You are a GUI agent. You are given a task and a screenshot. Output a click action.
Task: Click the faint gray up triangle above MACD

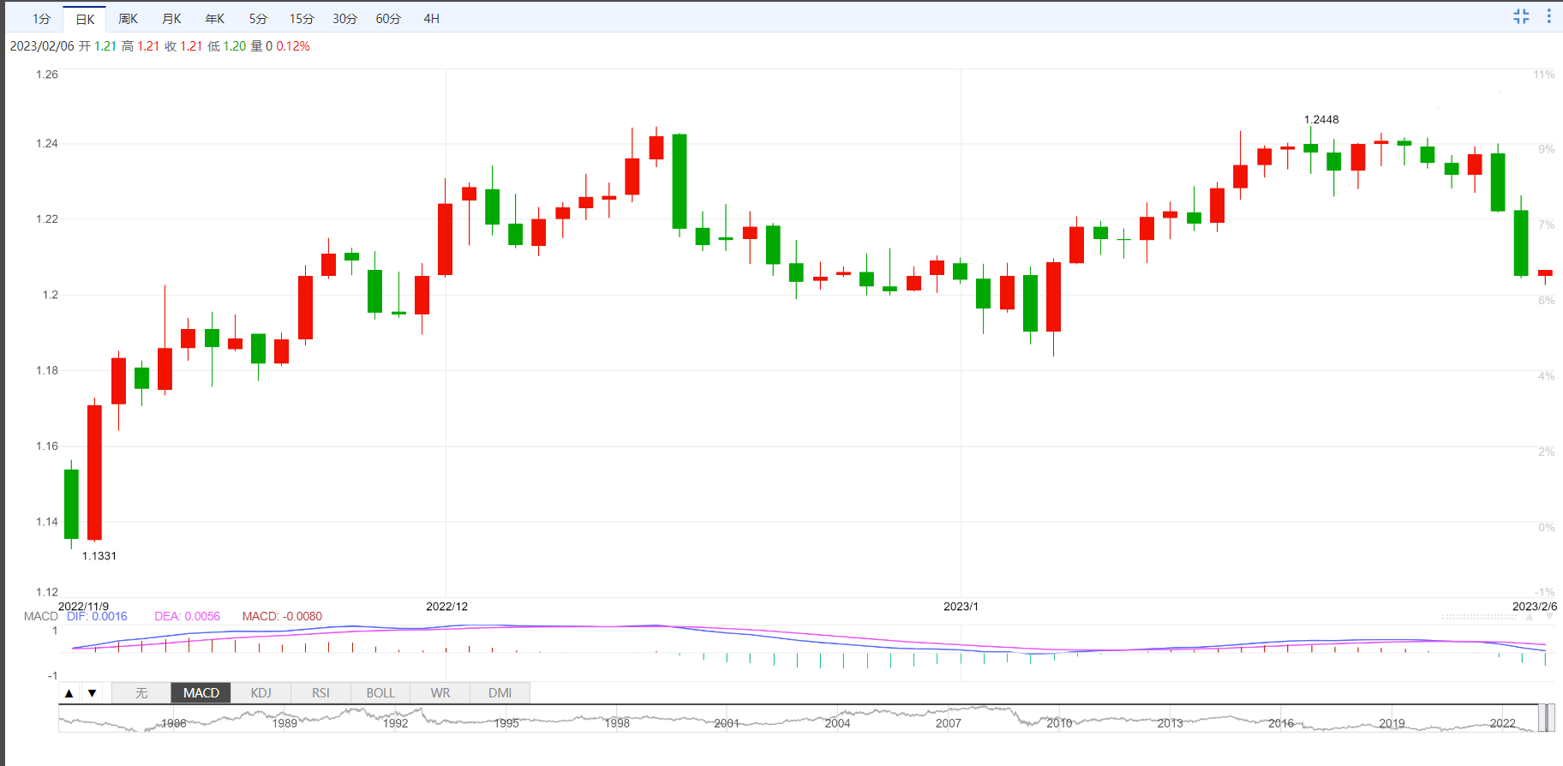1530,617
